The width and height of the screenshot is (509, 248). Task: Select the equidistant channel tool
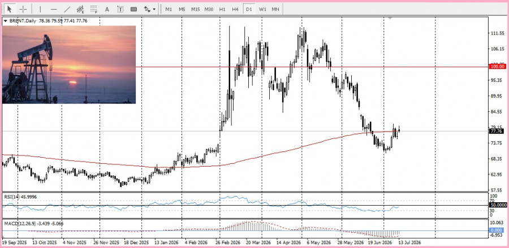coord(80,9)
